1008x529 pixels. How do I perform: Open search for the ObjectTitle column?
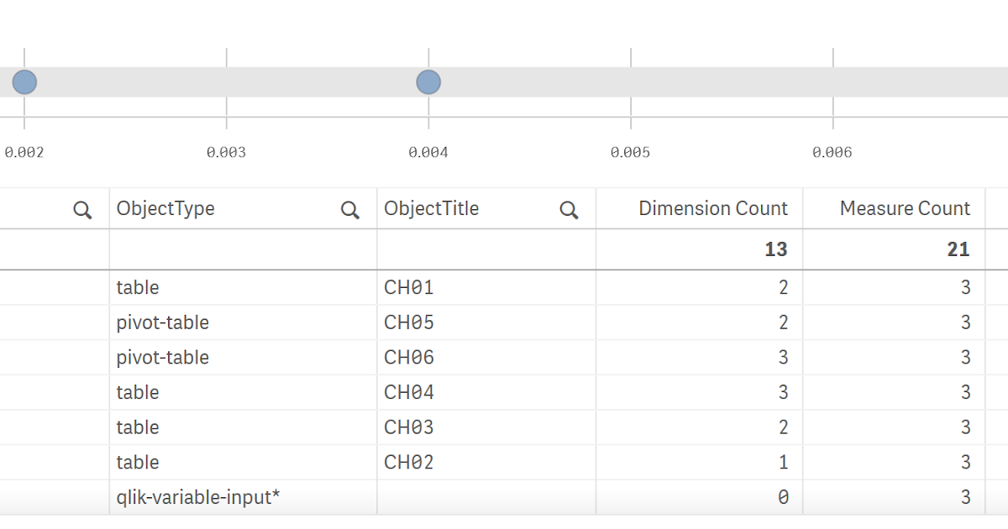click(x=569, y=208)
